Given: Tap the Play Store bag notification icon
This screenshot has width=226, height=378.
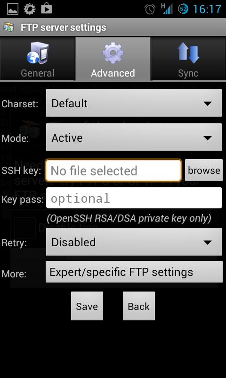Looking at the screenshot, I should (x=46, y=9).
